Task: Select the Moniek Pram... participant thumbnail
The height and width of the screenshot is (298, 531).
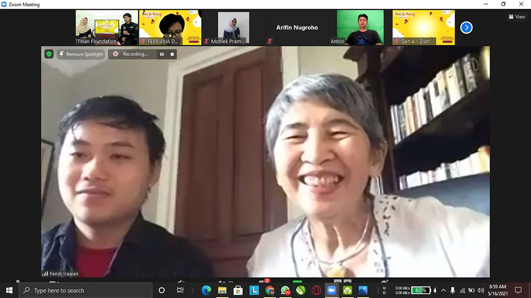Action: point(234,27)
